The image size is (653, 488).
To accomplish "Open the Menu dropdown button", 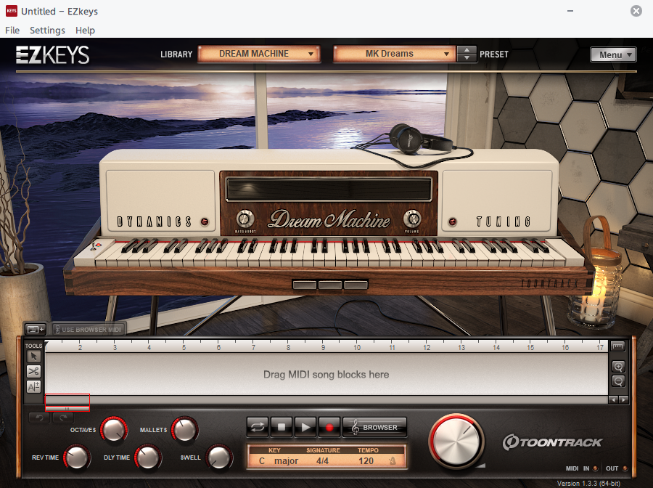I will point(613,54).
